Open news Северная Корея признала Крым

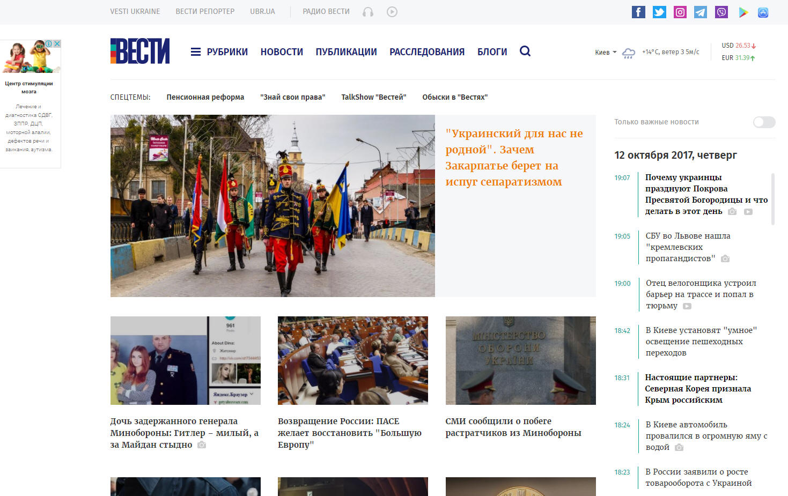coord(698,389)
